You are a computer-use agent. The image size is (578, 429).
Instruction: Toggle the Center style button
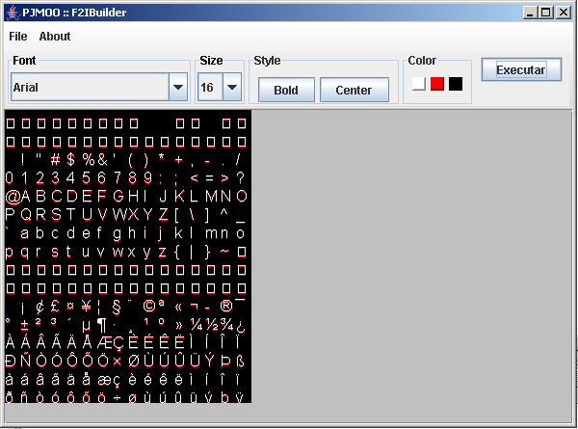pos(354,91)
